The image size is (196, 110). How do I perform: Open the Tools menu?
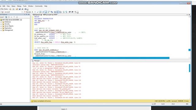tap(24, 6)
